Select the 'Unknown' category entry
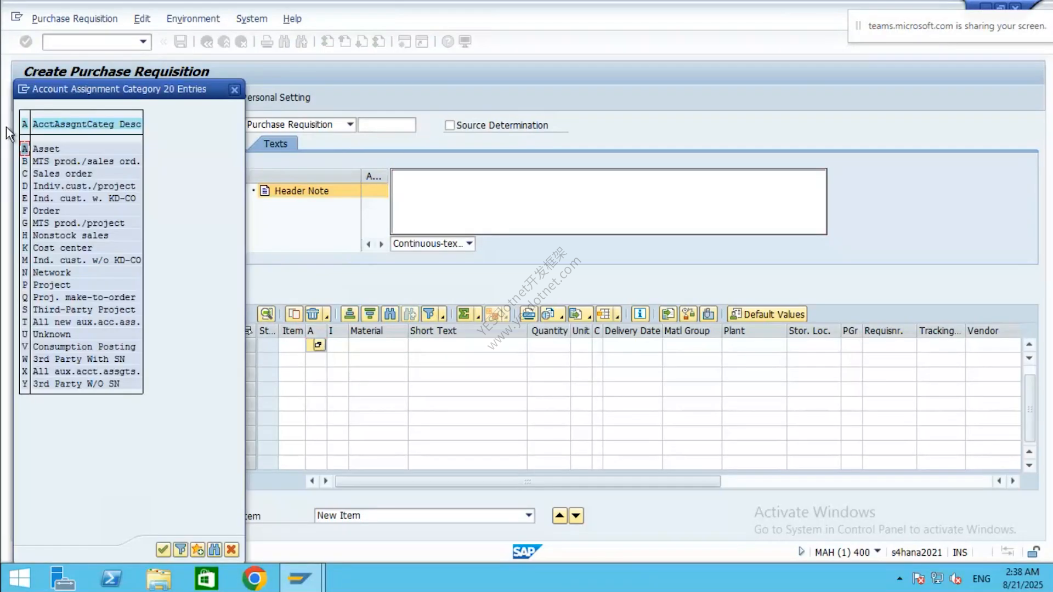The image size is (1053, 592). [82, 334]
